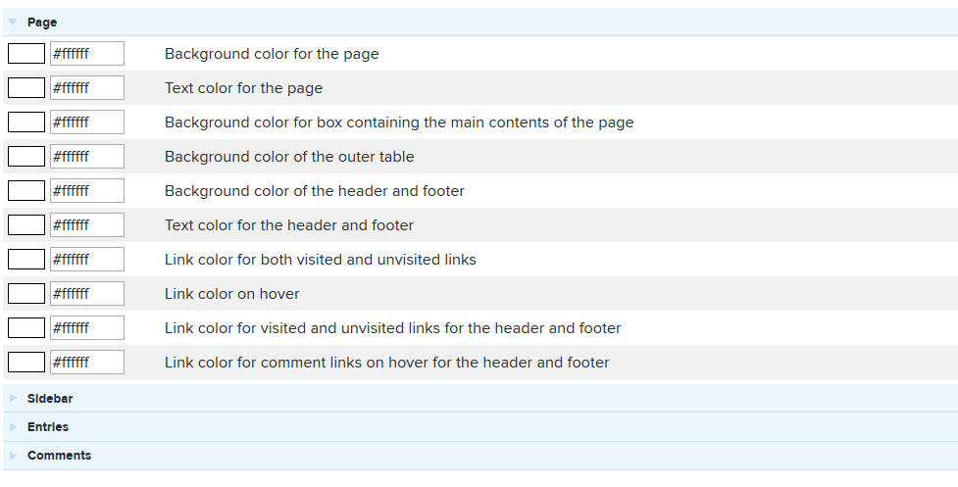Click hex field for comment links hover color
Image resolution: width=958 pixels, height=487 pixels.
pos(86,362)
